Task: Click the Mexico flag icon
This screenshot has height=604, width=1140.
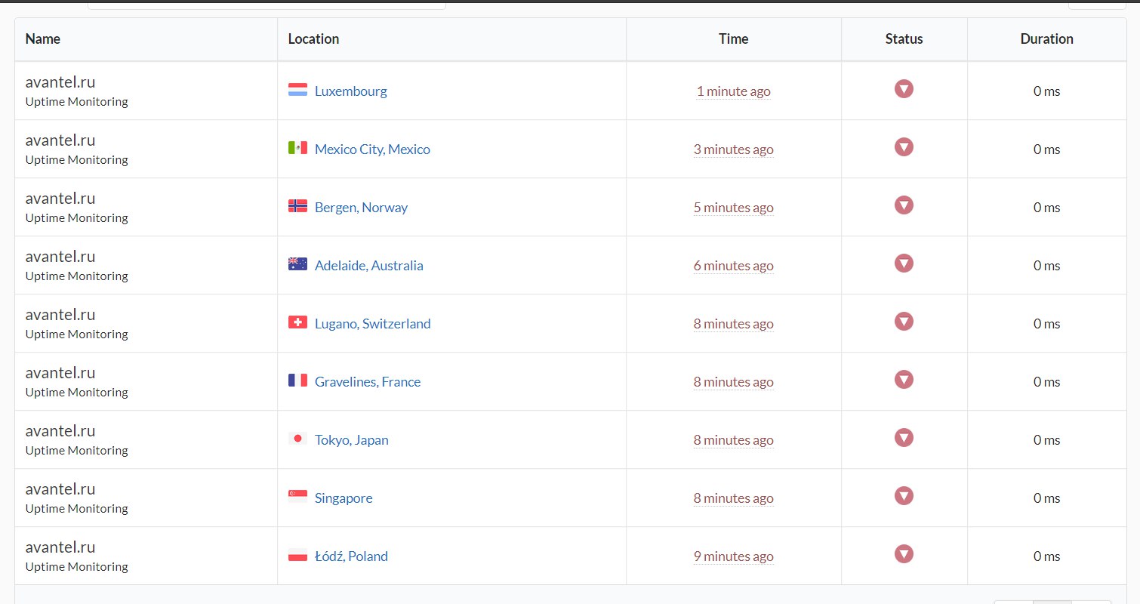Action: click(297, 148)
